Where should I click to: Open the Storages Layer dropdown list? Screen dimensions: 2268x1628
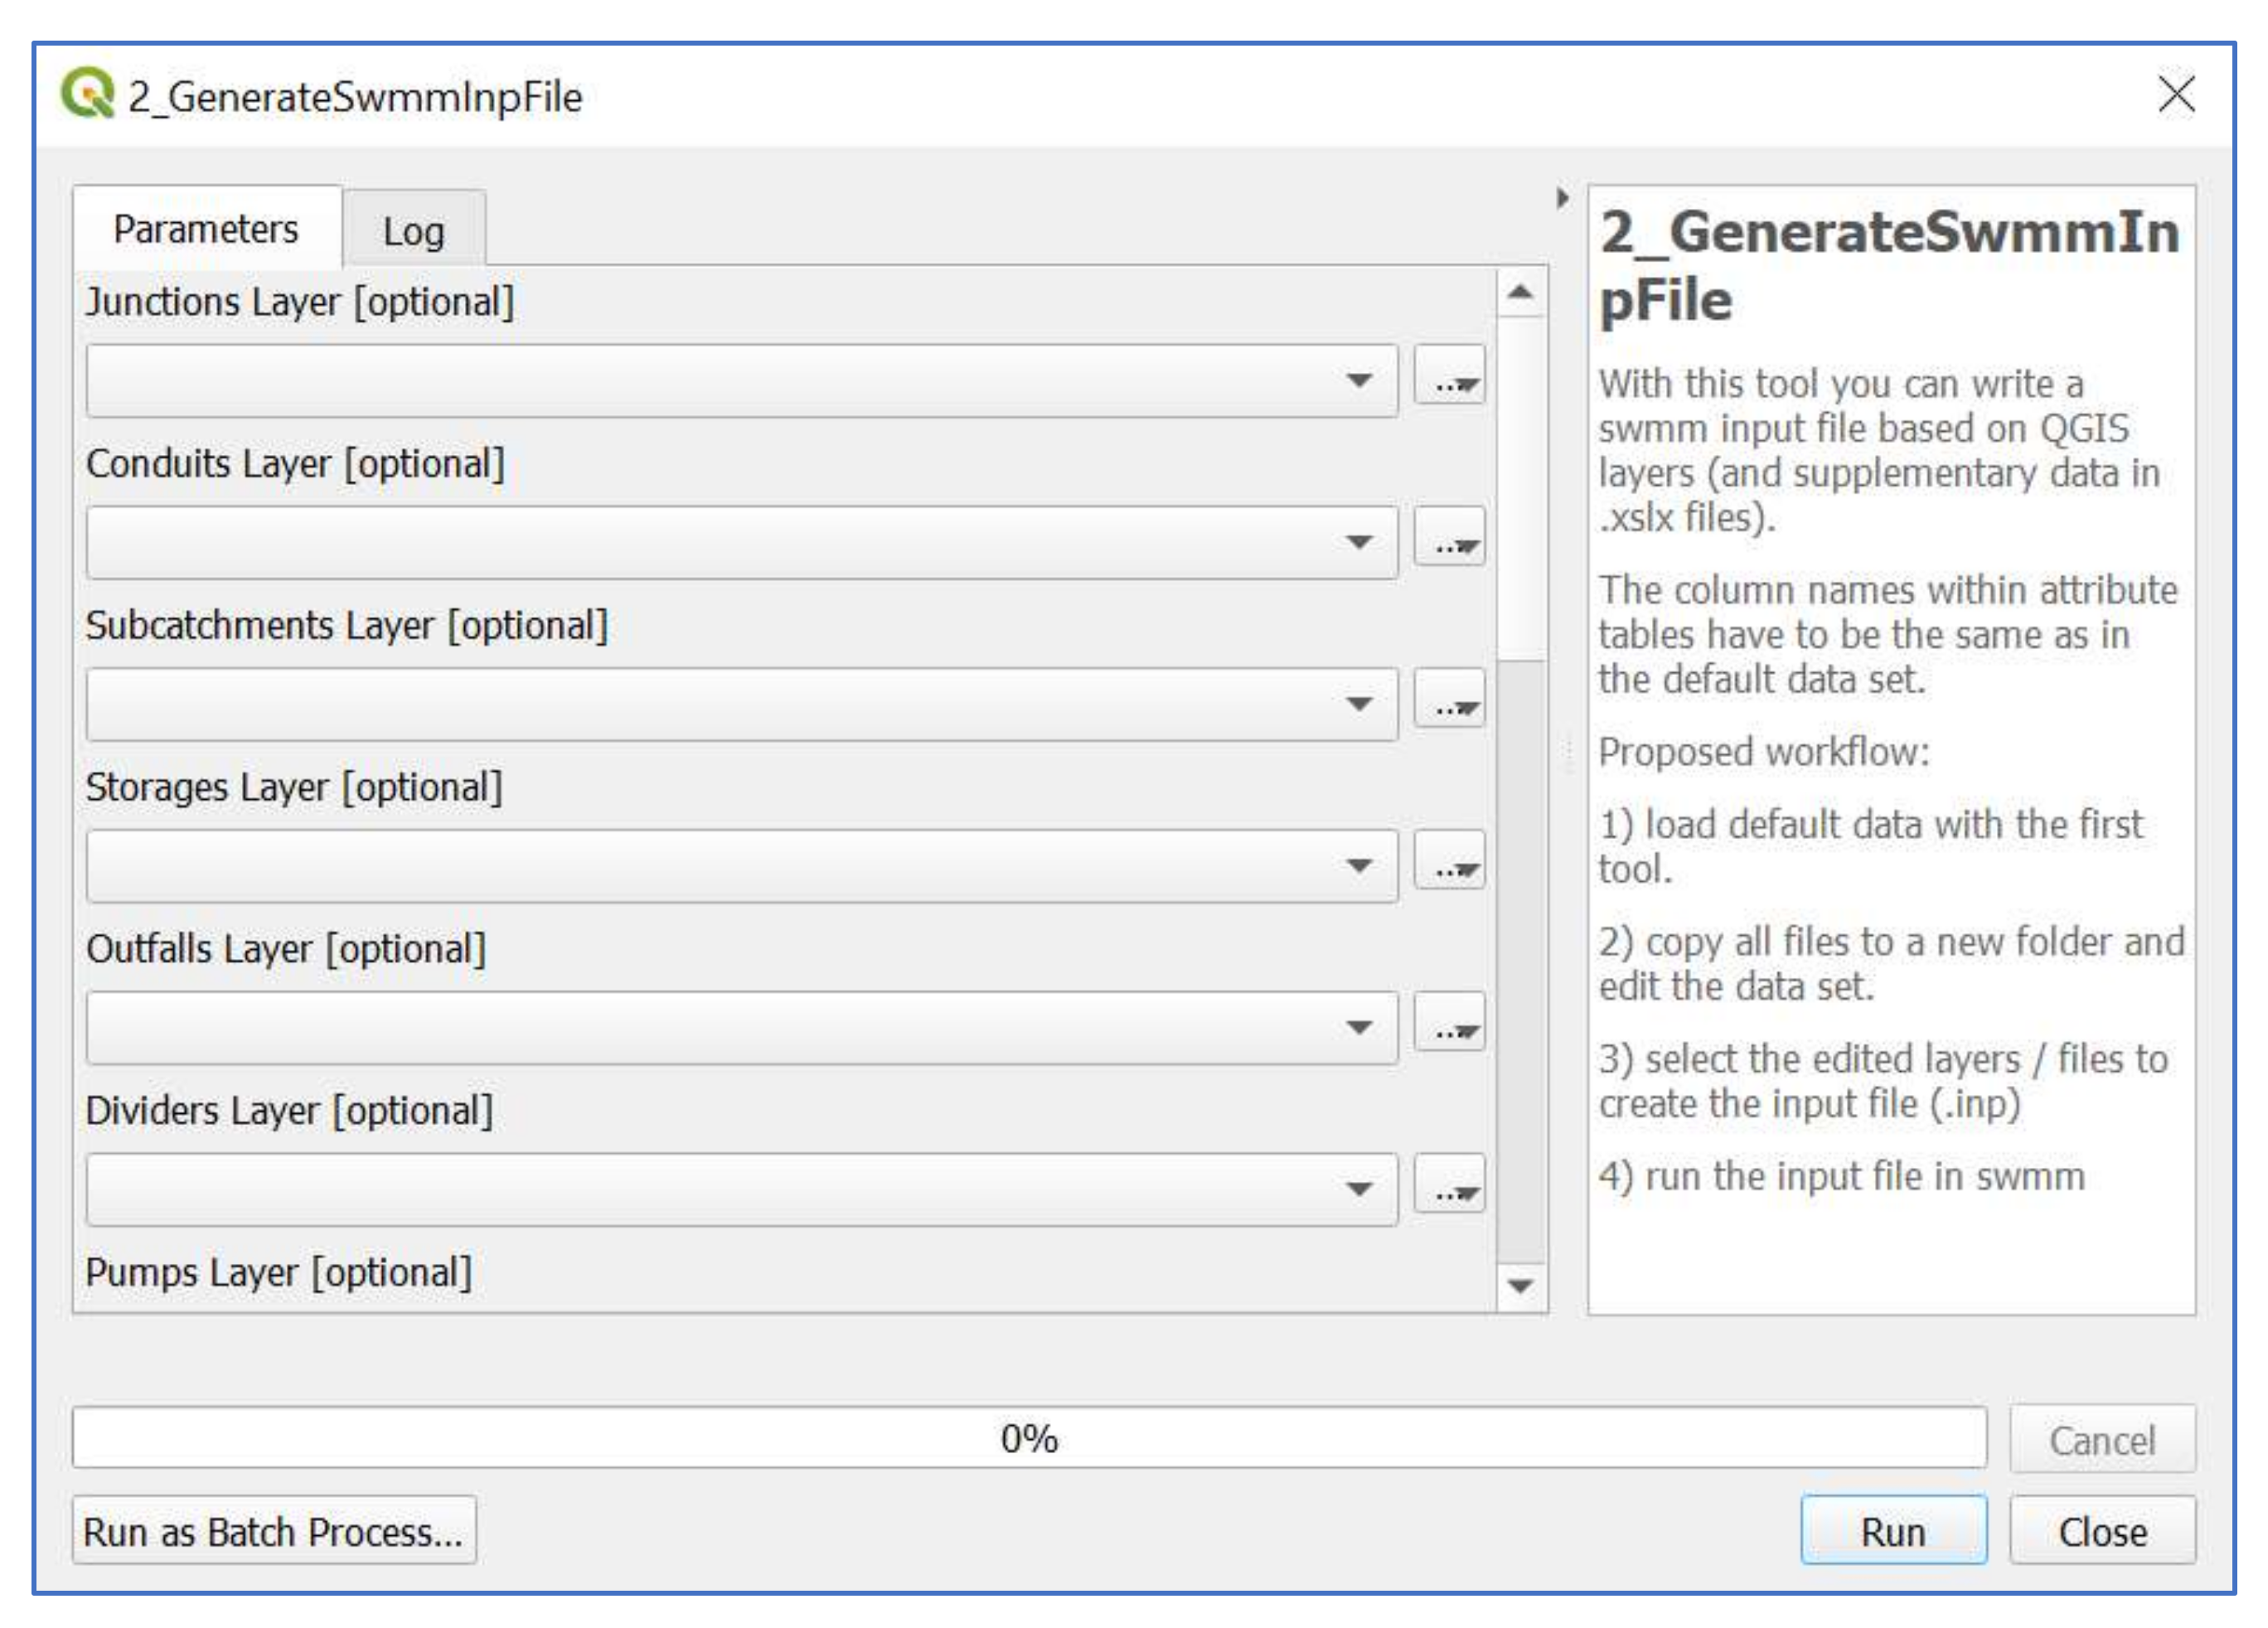click(741, 867)
